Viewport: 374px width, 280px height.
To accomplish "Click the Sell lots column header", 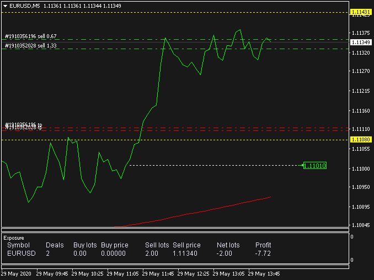I will click(x=157, y=245).
